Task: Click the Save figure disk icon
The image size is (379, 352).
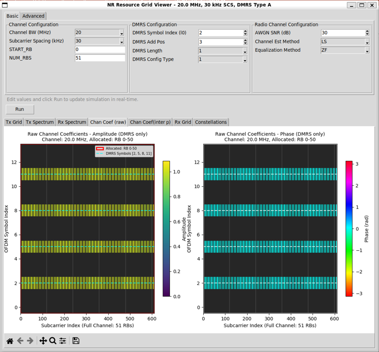Action: 76,341
